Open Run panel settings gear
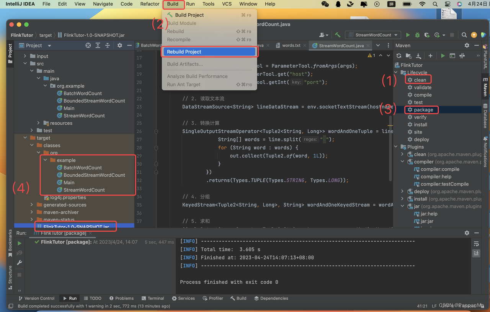The height and width of the screenshot is (312, 490). [467, 233]
